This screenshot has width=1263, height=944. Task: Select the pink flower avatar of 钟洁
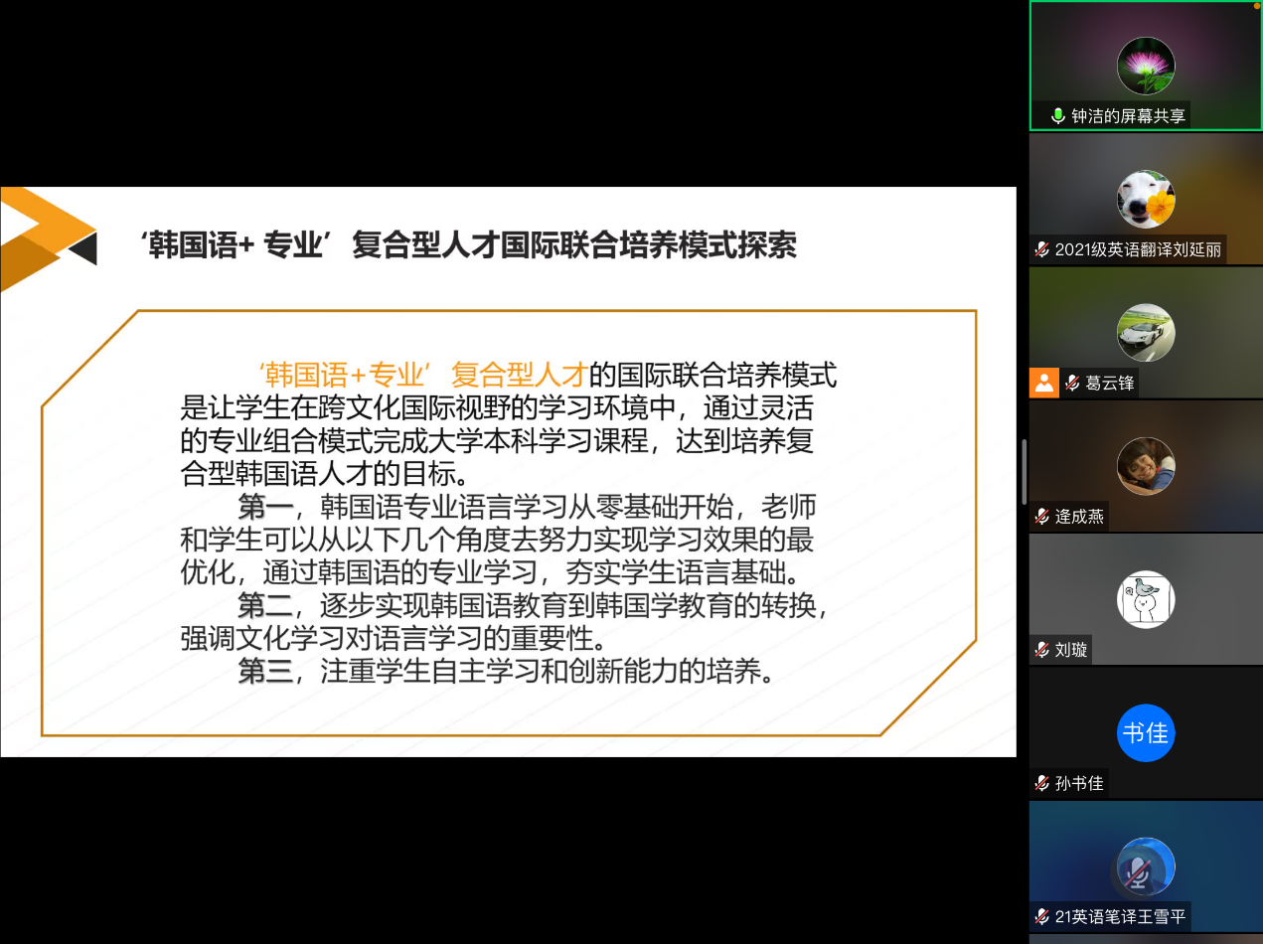tap(1146, 66)
